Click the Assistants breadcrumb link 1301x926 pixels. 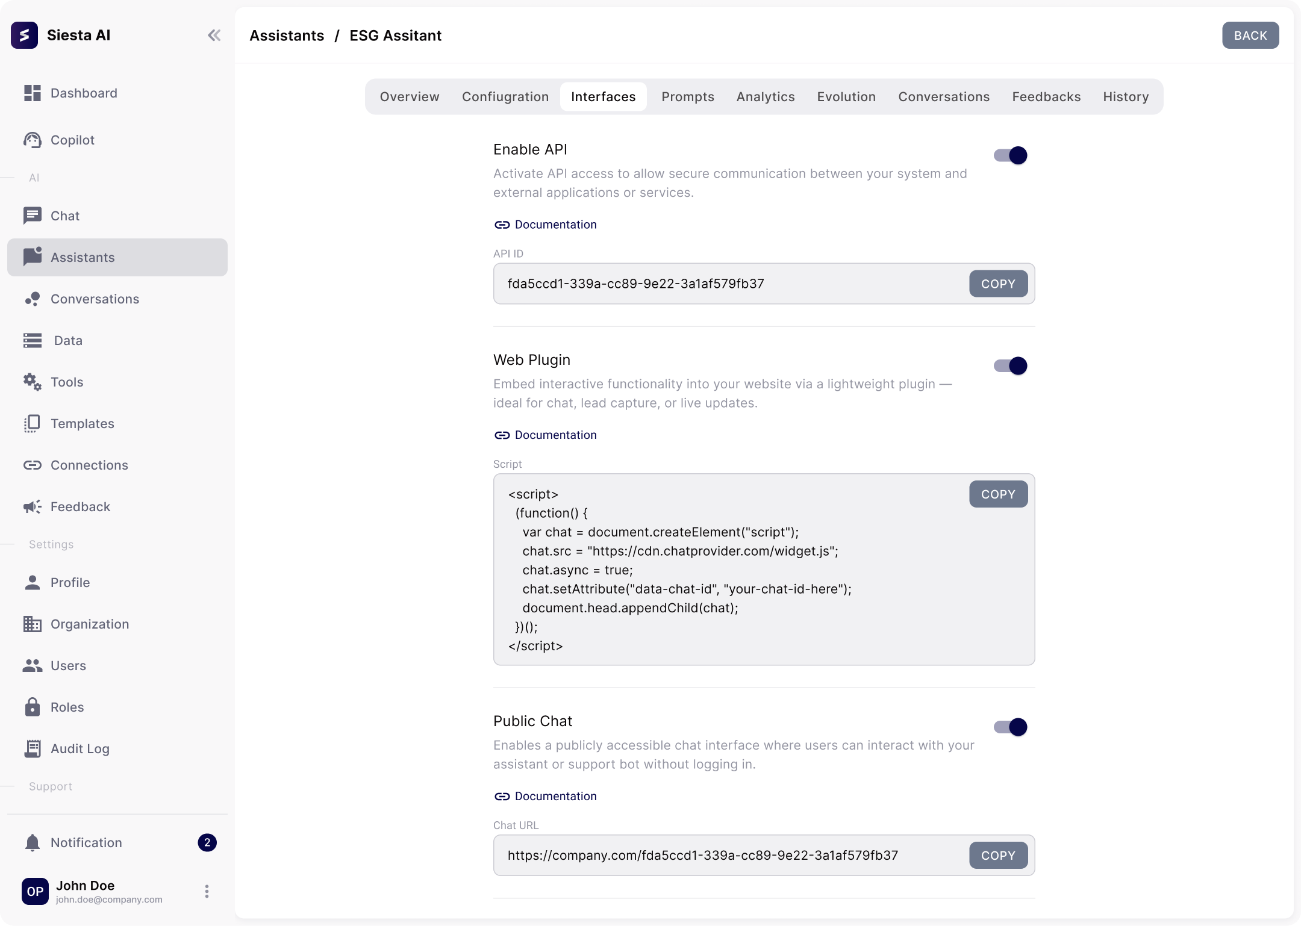[x=287, y=36]
